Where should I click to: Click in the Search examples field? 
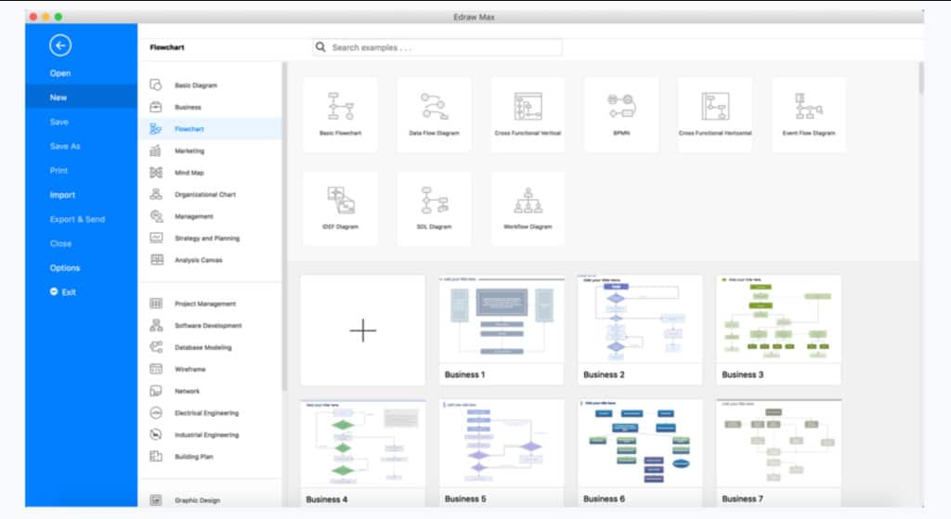(437, 47)
